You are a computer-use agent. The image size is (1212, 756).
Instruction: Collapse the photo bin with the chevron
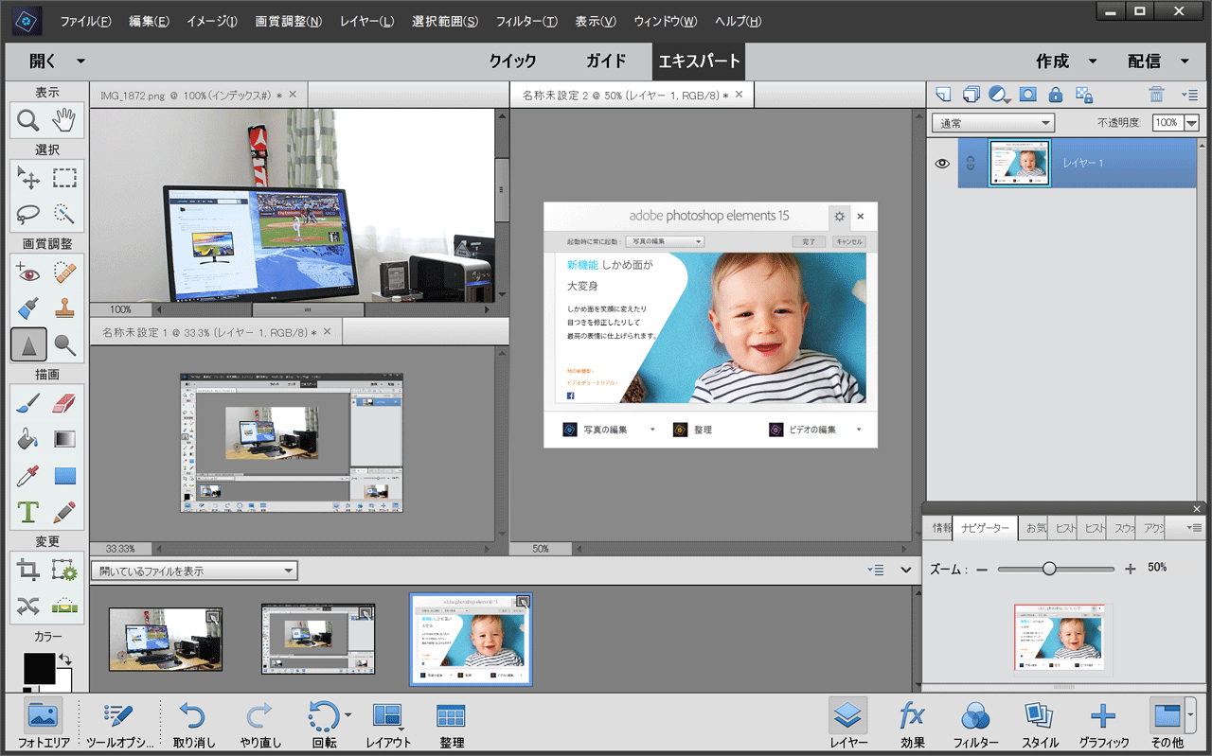point(906,570)
